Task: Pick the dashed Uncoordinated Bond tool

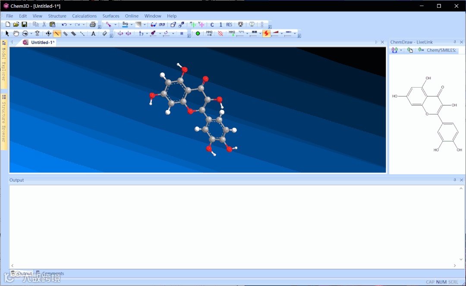Action: pyautogui.click(x=82, y=34)
